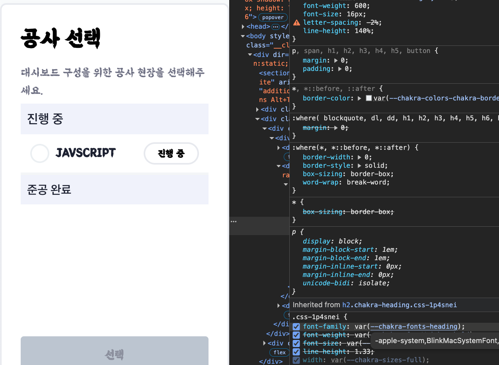Open the h2.chakra-heading.css-1p4snei link
Image resolution: width=499 pixels, height=365 pixels.
point(399,305)
